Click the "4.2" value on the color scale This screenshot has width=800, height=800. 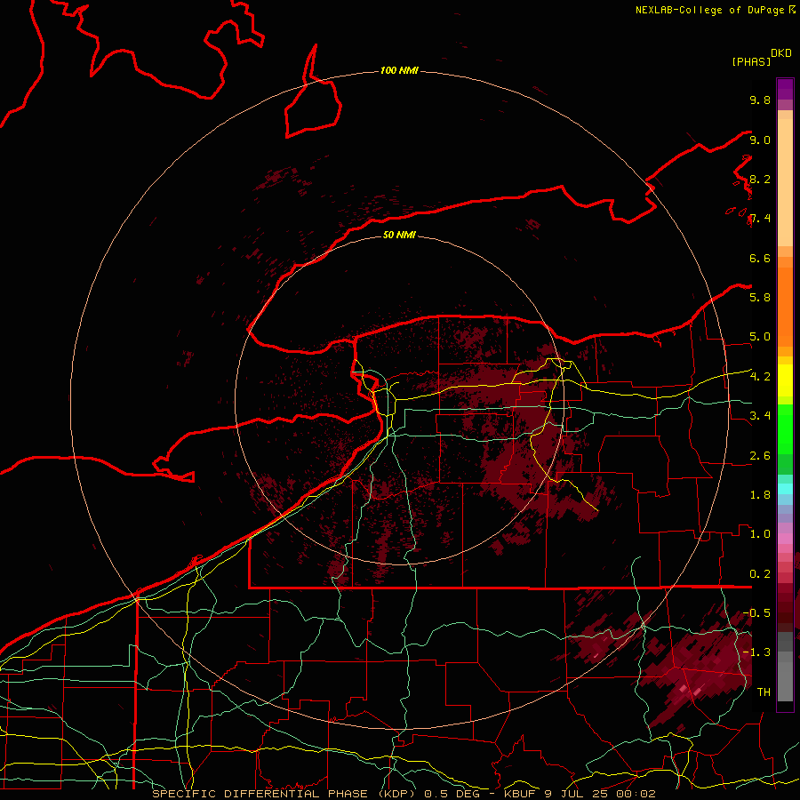click(760, 377)
